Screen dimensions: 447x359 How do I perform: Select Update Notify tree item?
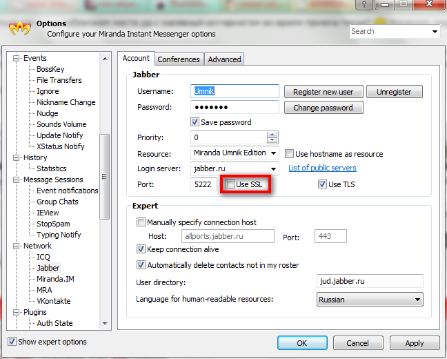[x=59, y=135]
